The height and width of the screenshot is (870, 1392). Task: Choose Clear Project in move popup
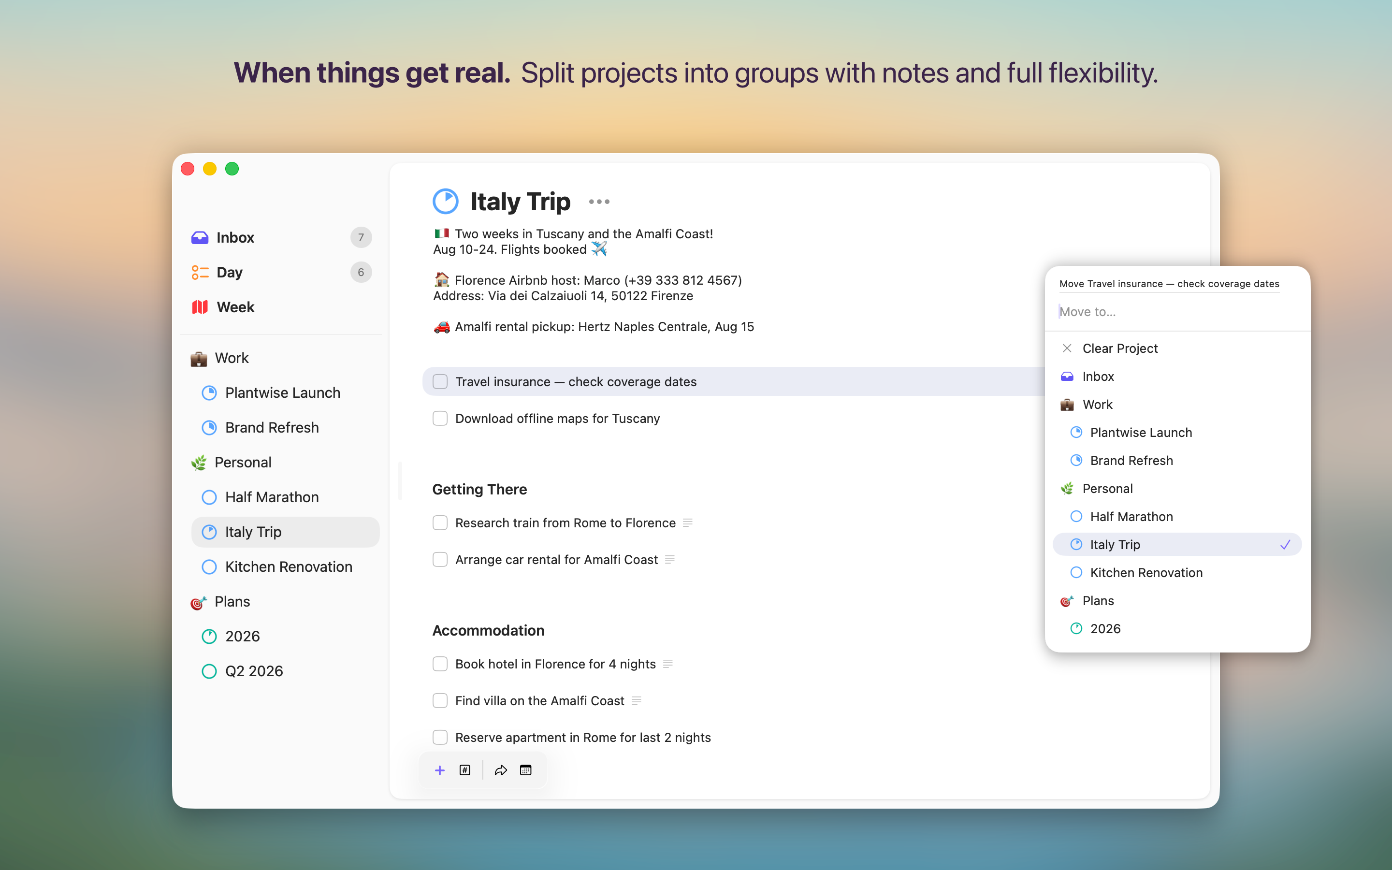[x=1177, y=348]
